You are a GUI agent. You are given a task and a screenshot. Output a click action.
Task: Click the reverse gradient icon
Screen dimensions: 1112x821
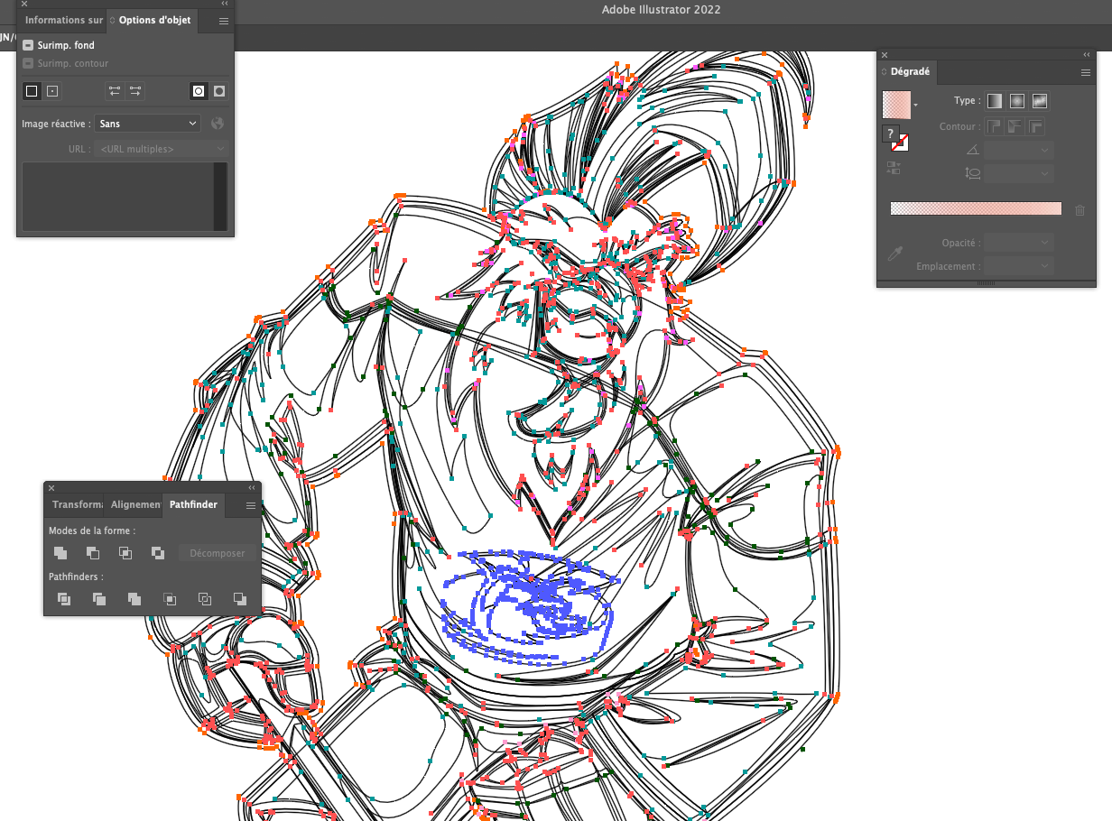click(x=894, y=168)
